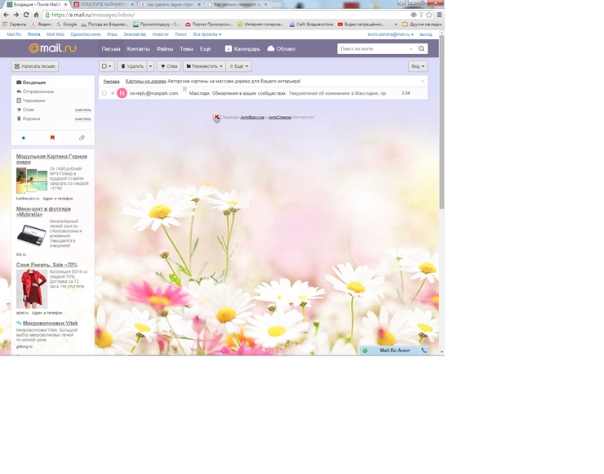
Task: Filter messages with attachments via paperclip icon
Action: (82, 138)
